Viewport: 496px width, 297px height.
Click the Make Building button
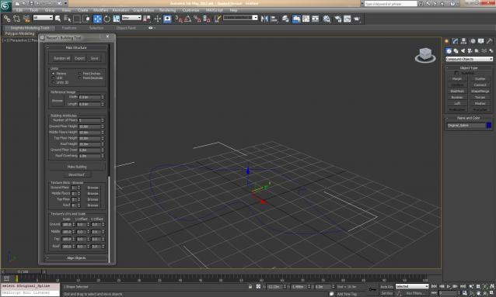[x=77, y=167]
